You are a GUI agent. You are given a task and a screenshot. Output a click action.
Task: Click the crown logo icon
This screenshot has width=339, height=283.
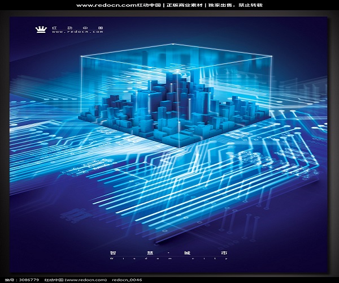pyautogui.click(x=40, y=28)
